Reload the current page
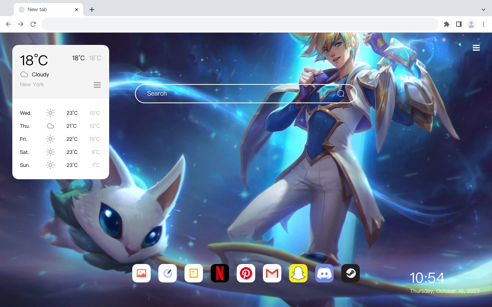Image resolution: width=492 pixels, height=307 pixels. point(33,24)
